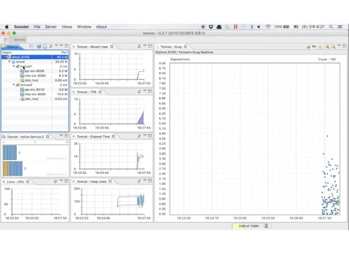The image size is (349, 262).
Task: Click the green icon in XLog toolbar
Action: (309, 47)
